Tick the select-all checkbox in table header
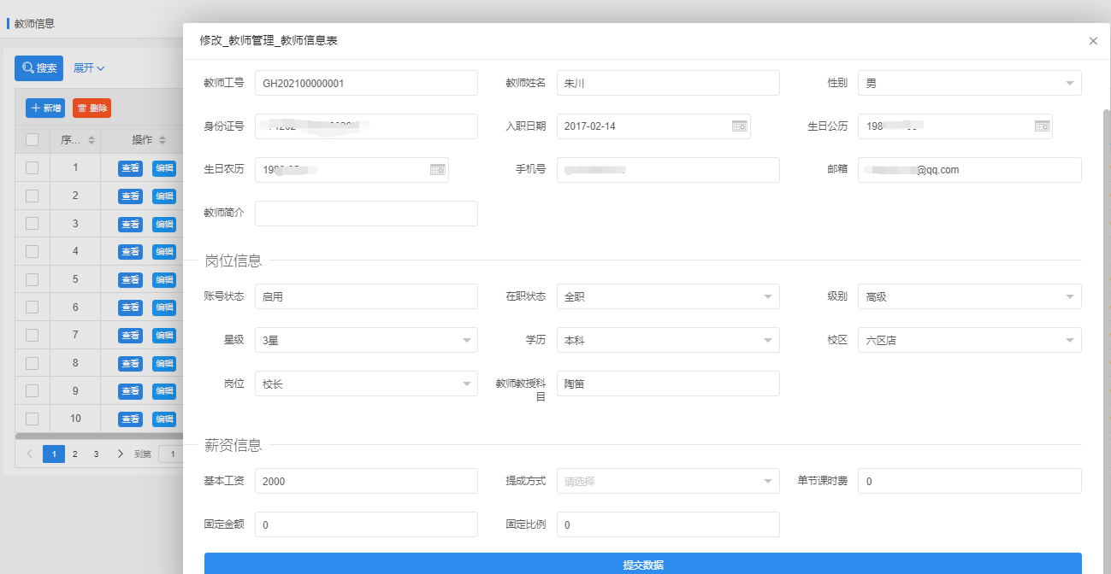The image size is (1111, 574). 32,140
